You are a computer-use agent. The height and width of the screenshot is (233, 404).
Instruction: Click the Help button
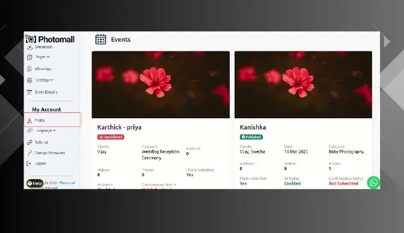click(x=35, y=183)
